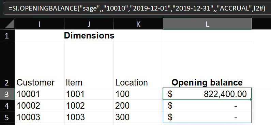Select row 1 header
This screenshot has width=271, height=125.
coord(7,35)
